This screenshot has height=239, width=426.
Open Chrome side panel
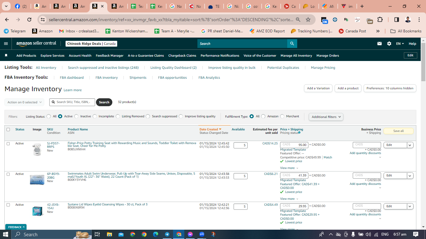pyautogui.click(x=397, y=20)
